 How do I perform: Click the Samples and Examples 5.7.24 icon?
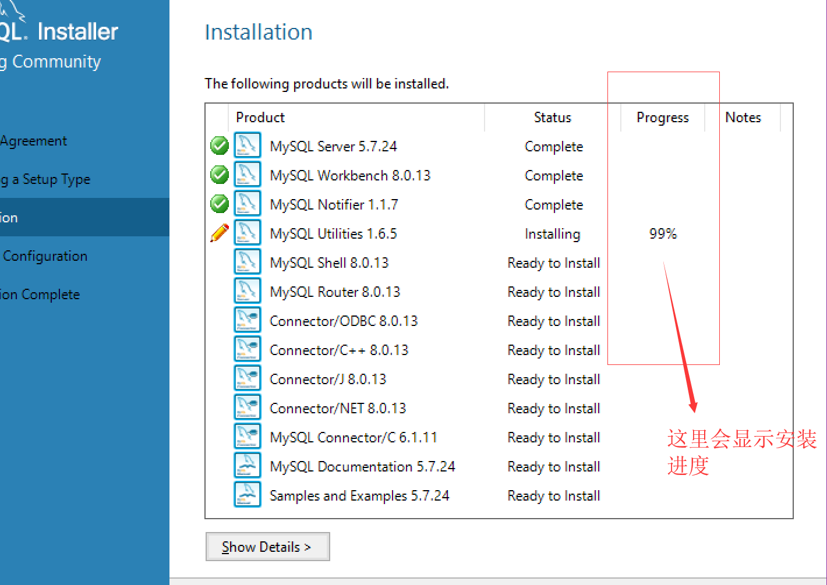click(x=248, y=495)
